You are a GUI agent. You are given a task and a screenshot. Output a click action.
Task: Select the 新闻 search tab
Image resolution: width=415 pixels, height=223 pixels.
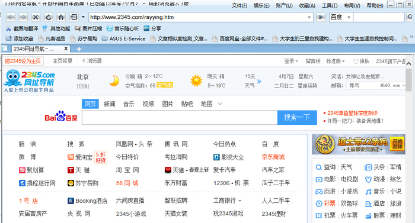(109, 104)
